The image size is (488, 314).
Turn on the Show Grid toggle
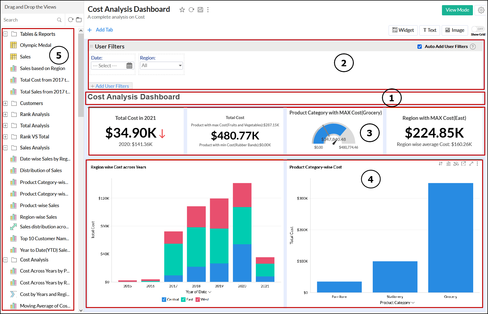[479, 29]
